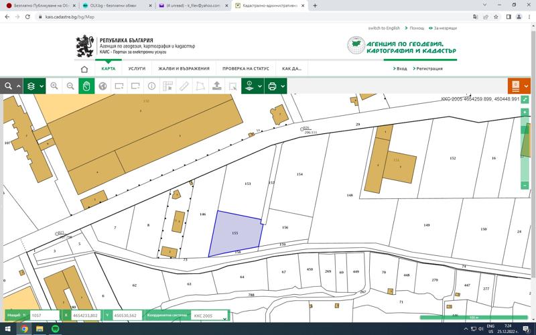Viewport: 536px width, 335px height.
Task: Bookmark this page star icon
Action: pyautogui.click(x=496, y=17)
